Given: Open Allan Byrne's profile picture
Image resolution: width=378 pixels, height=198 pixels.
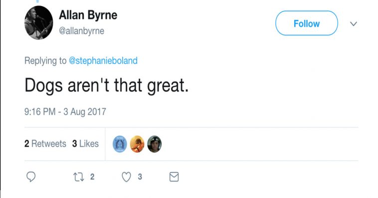Looking at the screenshot, I should click(x=38, y=22).
